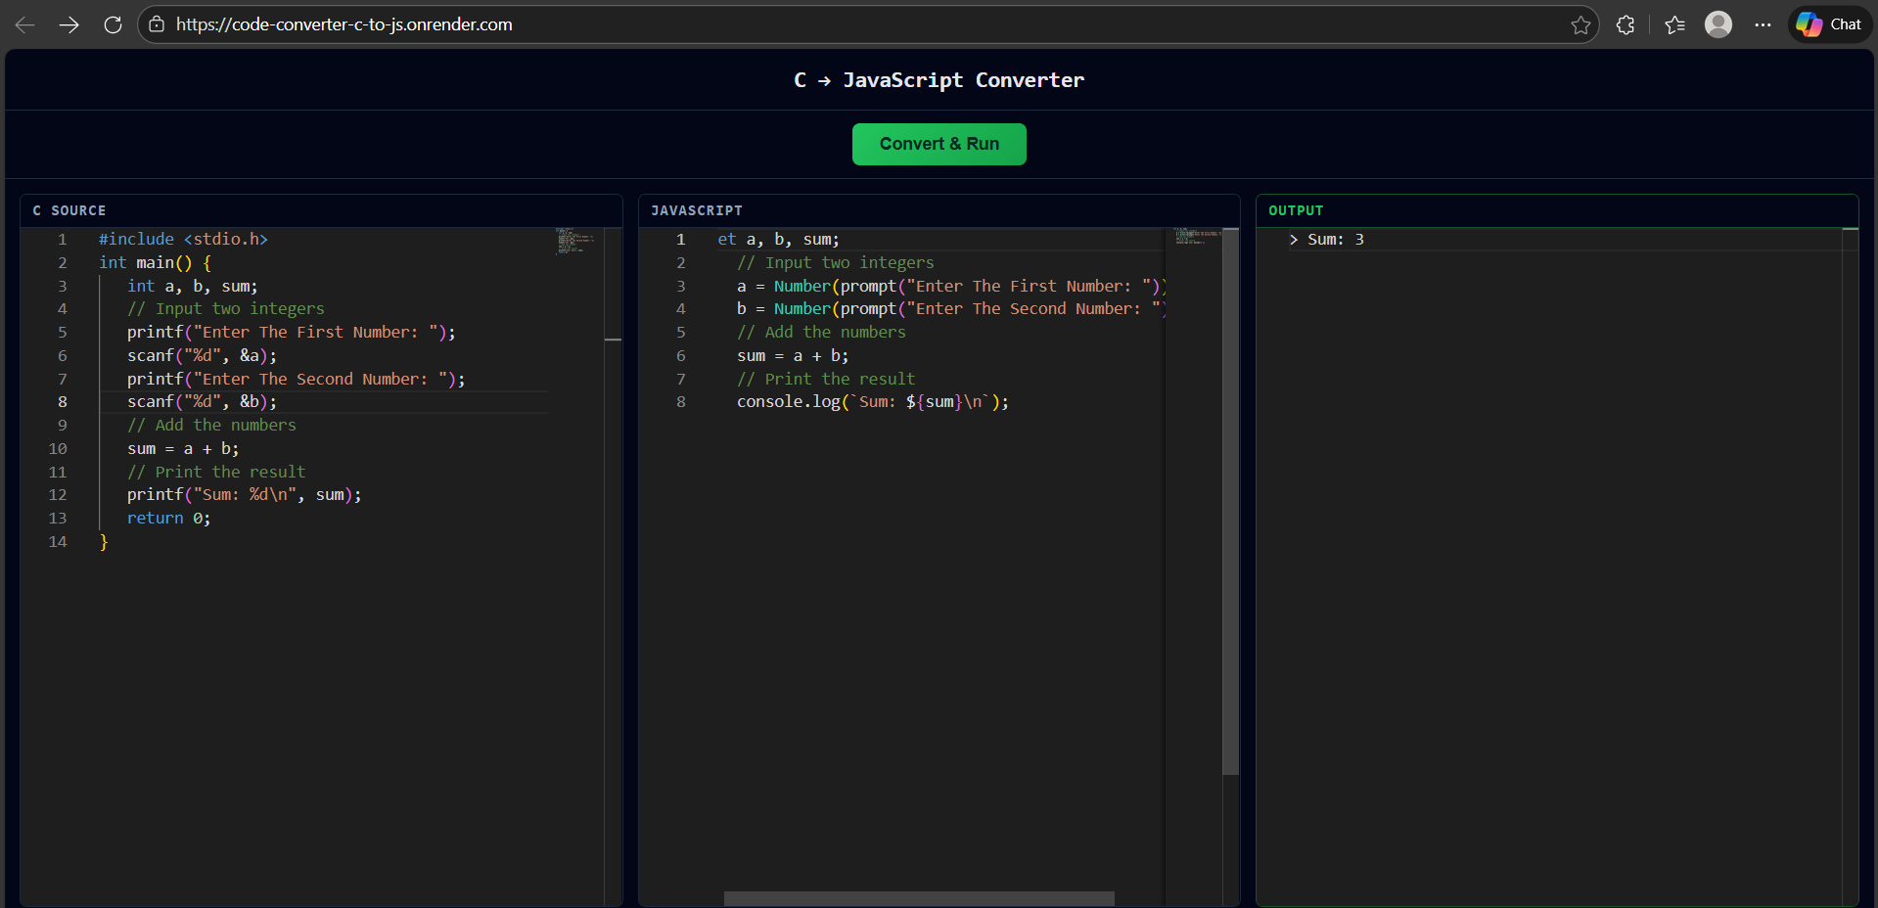Click the 'scanf("%d", &a);' line
The image size is (1878, 908).
tap(202, 355)
